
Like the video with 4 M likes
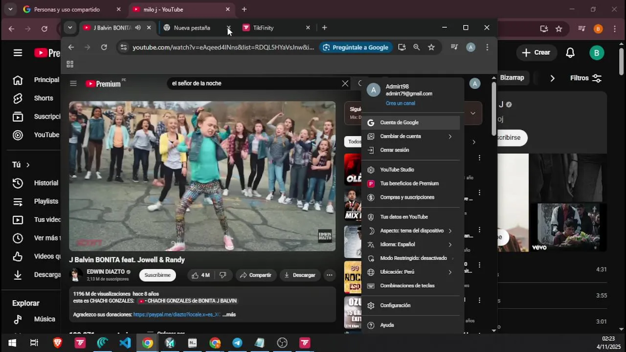[x=201, y=275]
